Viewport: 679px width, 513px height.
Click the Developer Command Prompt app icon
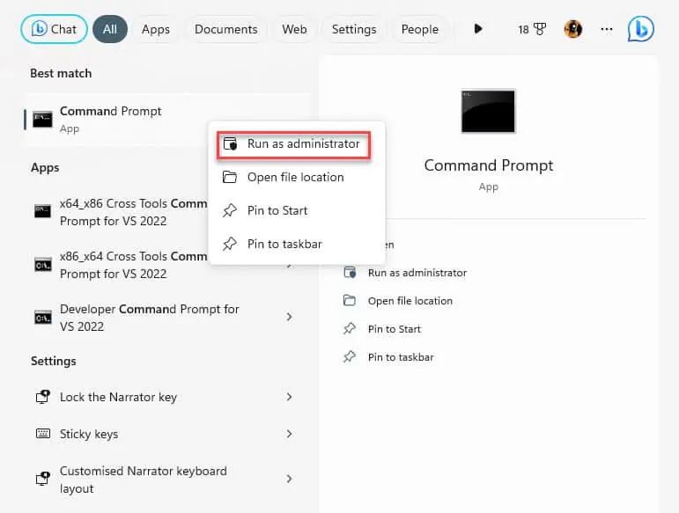42,318
